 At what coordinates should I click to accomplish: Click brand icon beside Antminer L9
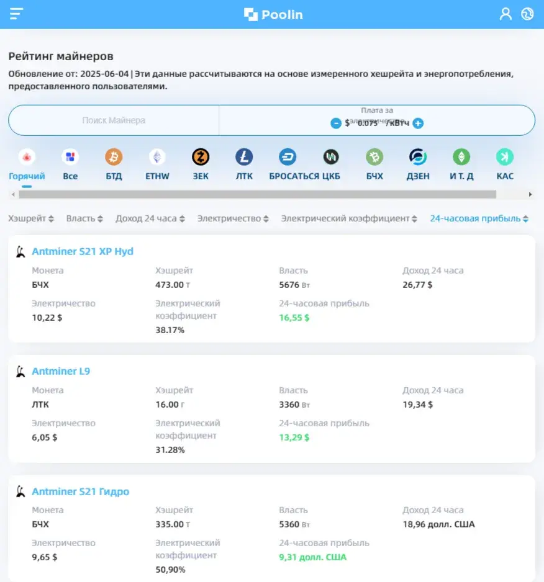[21, 372]
